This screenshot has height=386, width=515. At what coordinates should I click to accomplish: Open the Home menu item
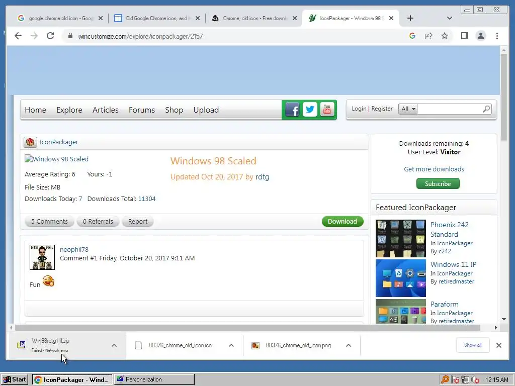coord(36,110)
